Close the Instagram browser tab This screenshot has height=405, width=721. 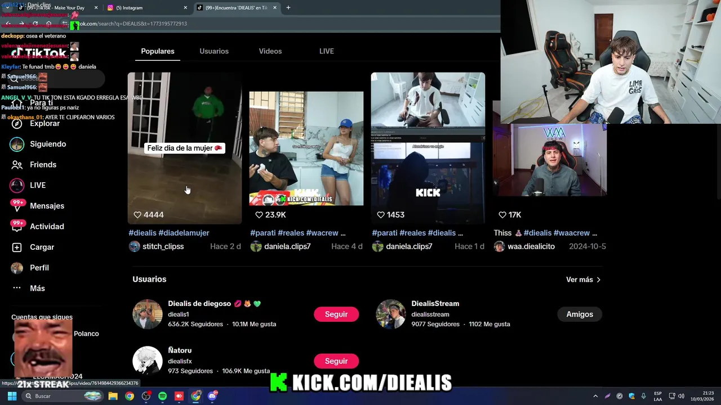pyautogui.click(x=185, y=8)
